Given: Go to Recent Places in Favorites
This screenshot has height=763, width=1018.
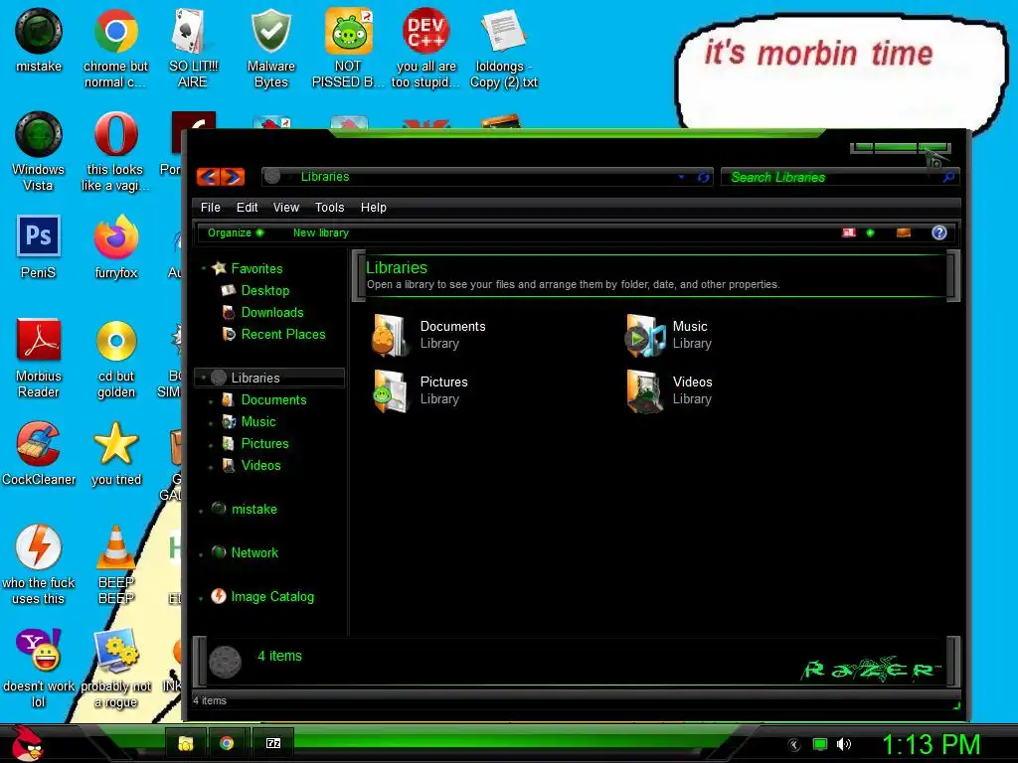Looking at the screenshot, I should [x=283, y=334].
